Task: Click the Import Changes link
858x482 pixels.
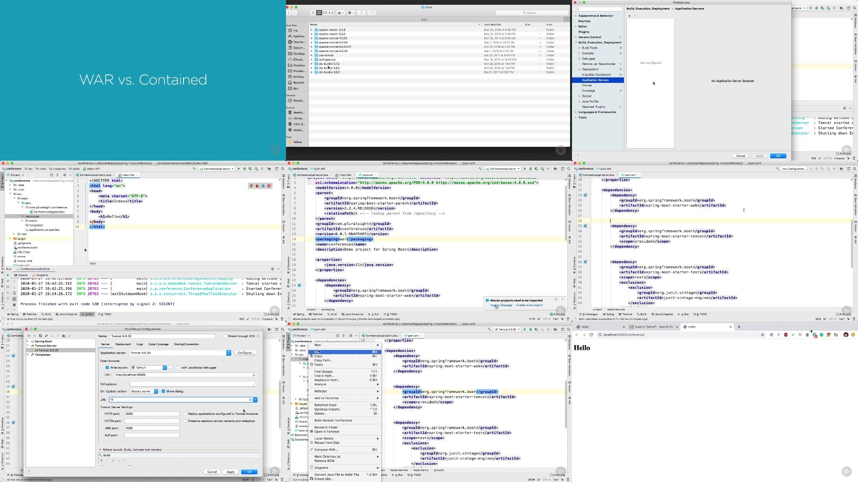Action: click(x=501, y=305)
